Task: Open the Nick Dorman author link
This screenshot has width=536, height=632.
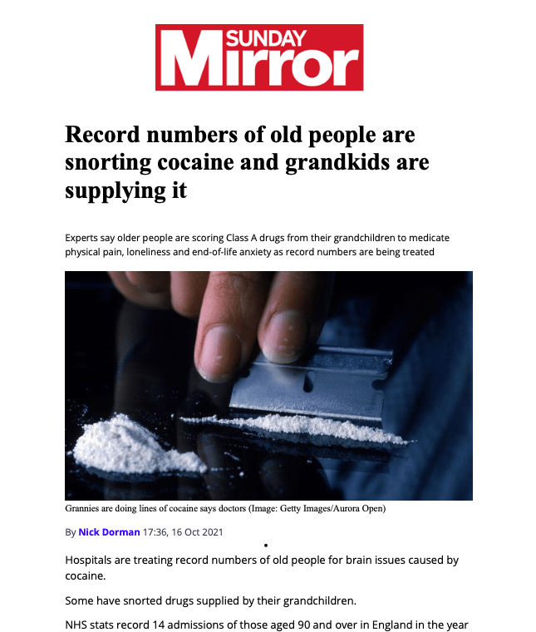Action: [109, 532]
